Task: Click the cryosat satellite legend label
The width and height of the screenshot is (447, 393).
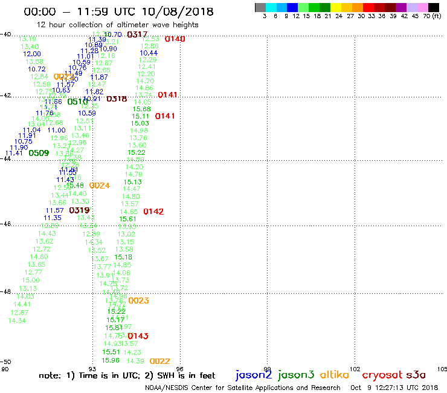Action: 382,375
